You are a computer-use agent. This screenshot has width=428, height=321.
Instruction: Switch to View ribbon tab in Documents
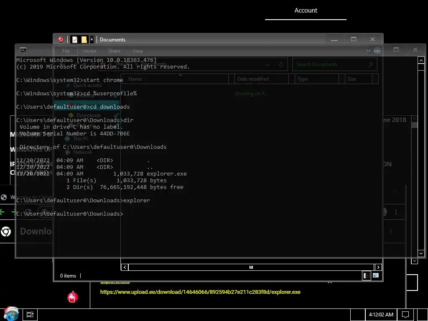[138, 51]
